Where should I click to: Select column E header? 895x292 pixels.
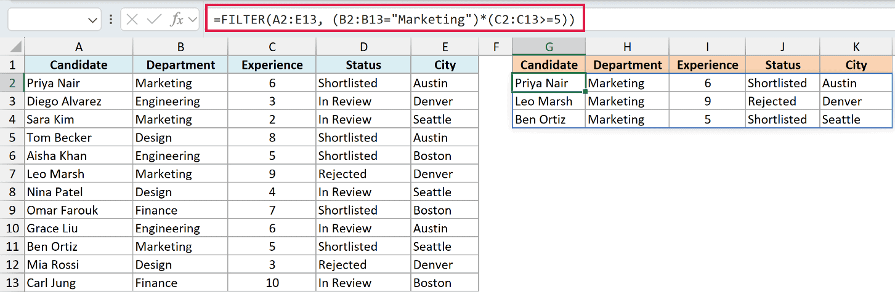tap(445, 47)
